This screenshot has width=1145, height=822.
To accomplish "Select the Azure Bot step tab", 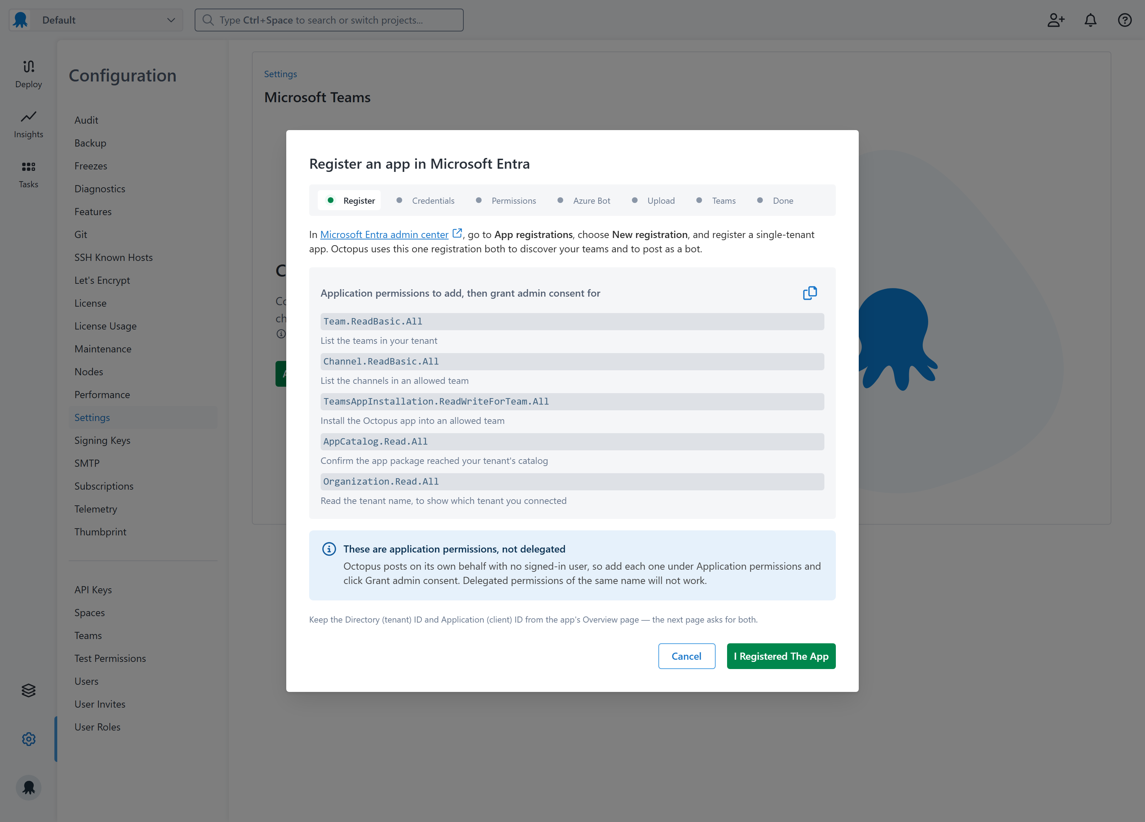I will (584, 201).
